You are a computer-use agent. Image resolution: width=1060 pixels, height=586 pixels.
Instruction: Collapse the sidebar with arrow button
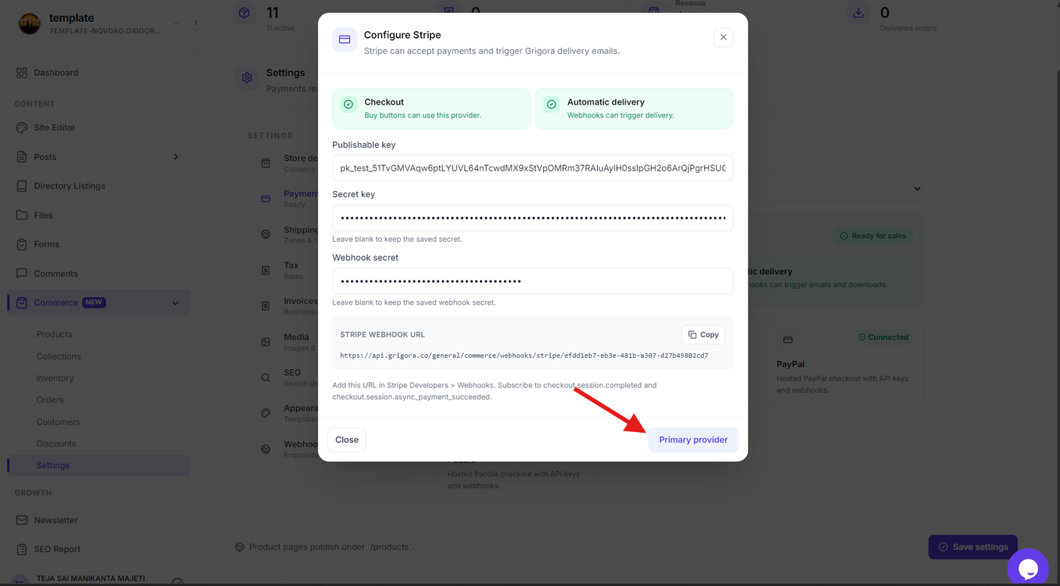click(x=196, y=24)
